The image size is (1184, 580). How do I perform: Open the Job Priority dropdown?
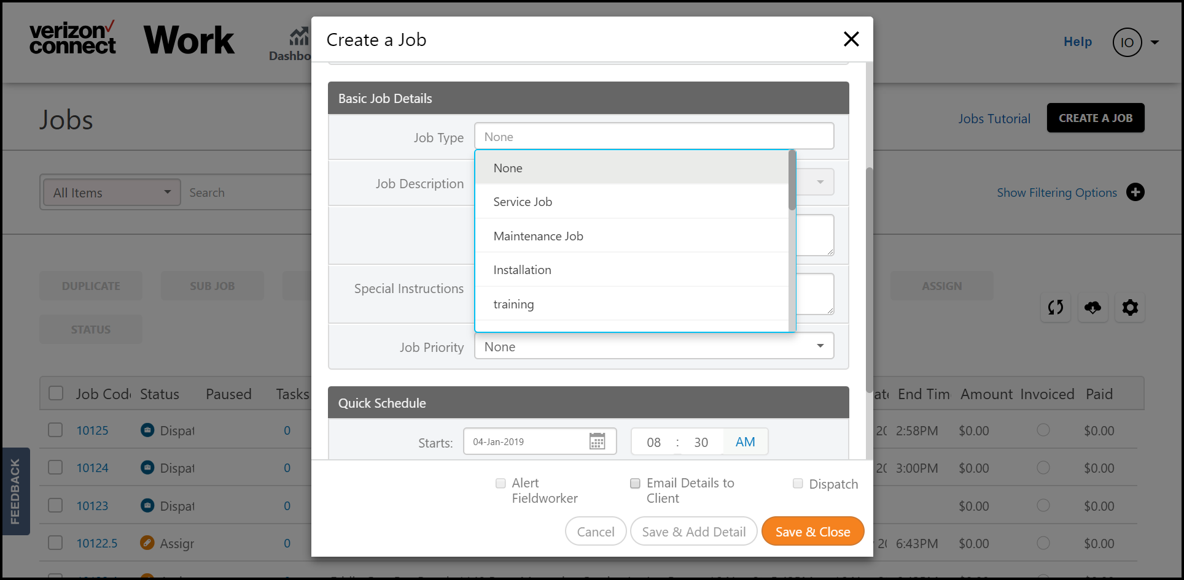point(654,346)
